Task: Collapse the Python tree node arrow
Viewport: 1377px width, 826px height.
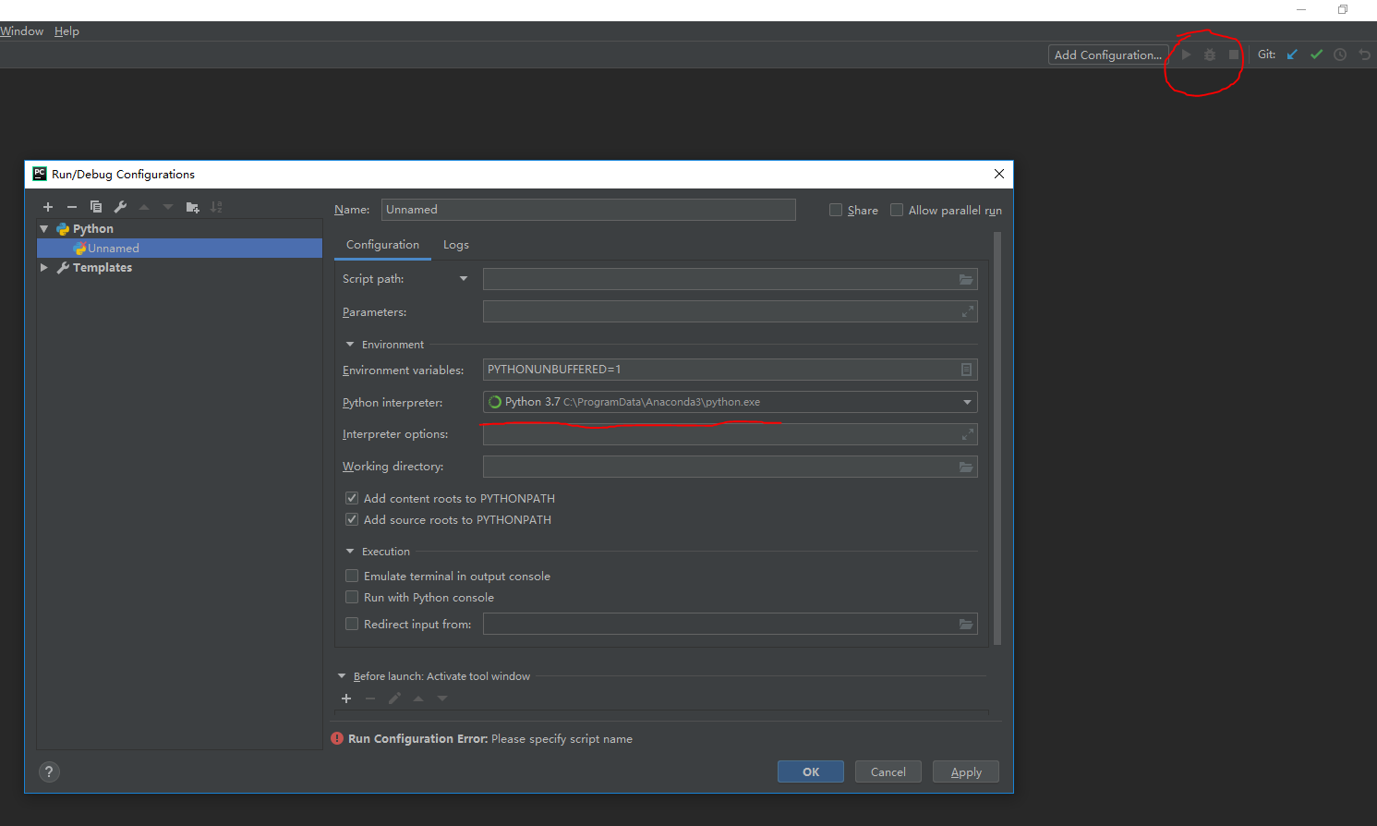Action: 43,228
